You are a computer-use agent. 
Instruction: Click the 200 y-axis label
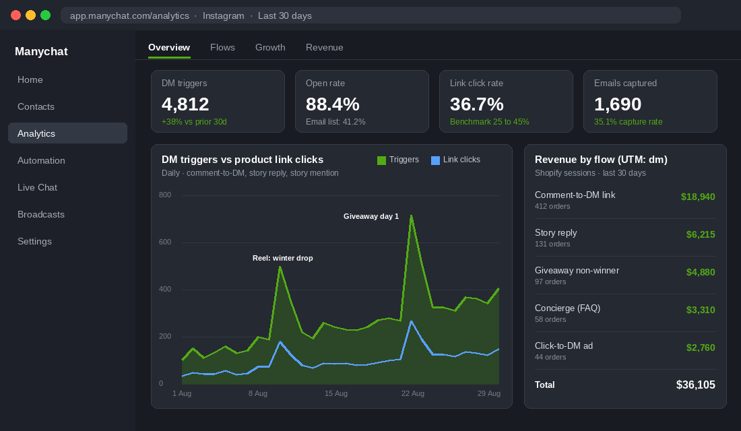[x=165, y=337]
